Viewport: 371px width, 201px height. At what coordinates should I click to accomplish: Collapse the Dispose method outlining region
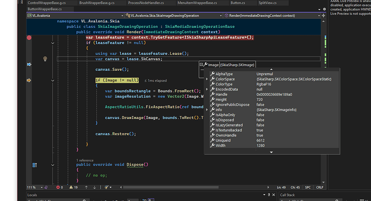[x=53, y=165]
